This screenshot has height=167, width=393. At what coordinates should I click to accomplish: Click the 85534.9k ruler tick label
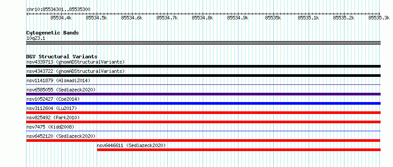pos(238,18)
